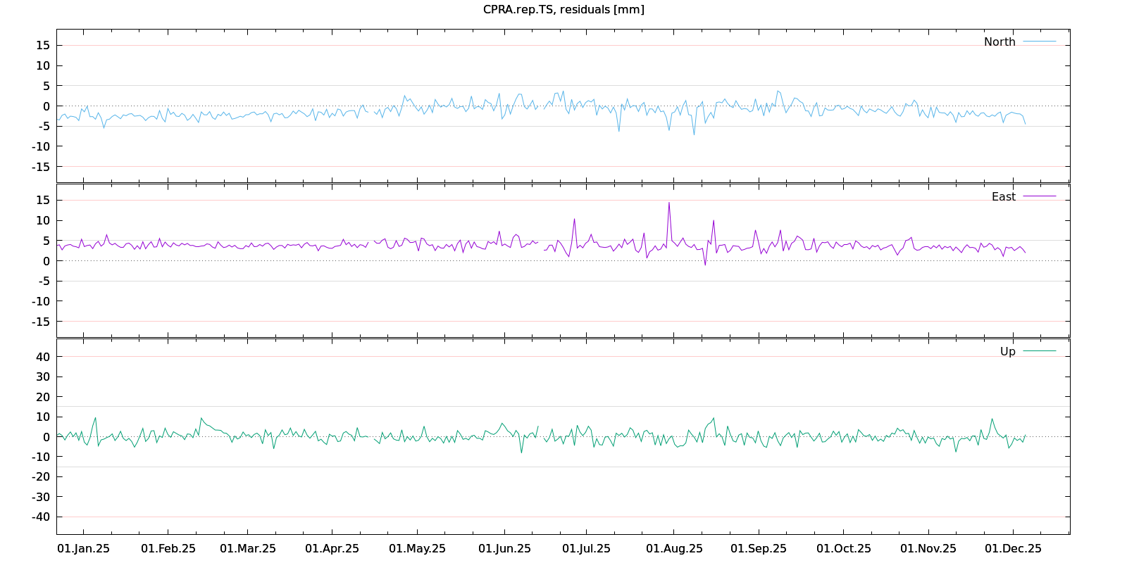This screenshot has height=563, width=1127.
Task: Click the 01.Nov.25 date label
Action: [928, 549]
